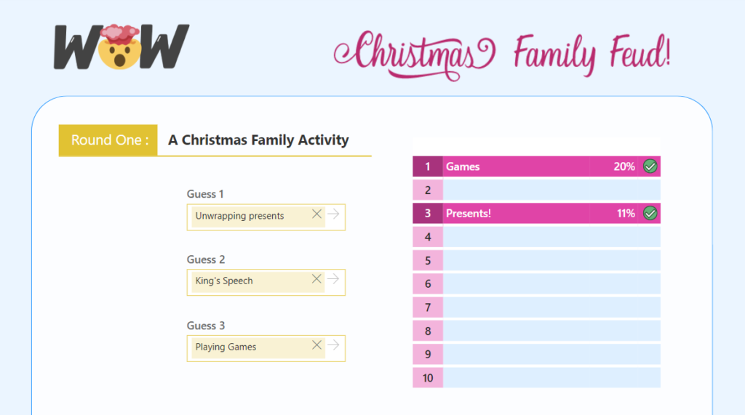Select the Games answer row
Screen dimensions: 745x415
tap(524, 166)
